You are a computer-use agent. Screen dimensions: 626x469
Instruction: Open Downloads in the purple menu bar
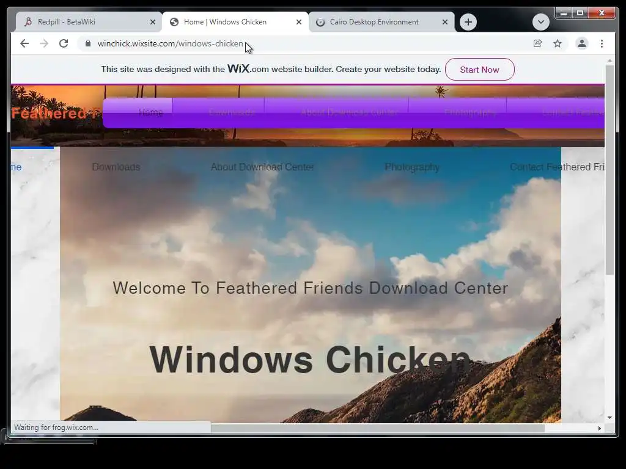pyautogui.click(x=232, y=112)
